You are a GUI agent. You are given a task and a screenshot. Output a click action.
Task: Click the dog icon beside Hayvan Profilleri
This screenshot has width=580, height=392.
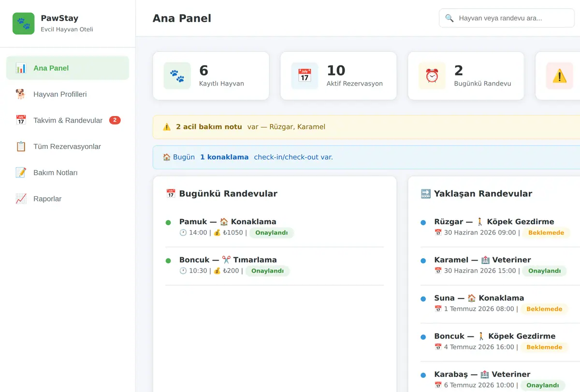(21, 94)
